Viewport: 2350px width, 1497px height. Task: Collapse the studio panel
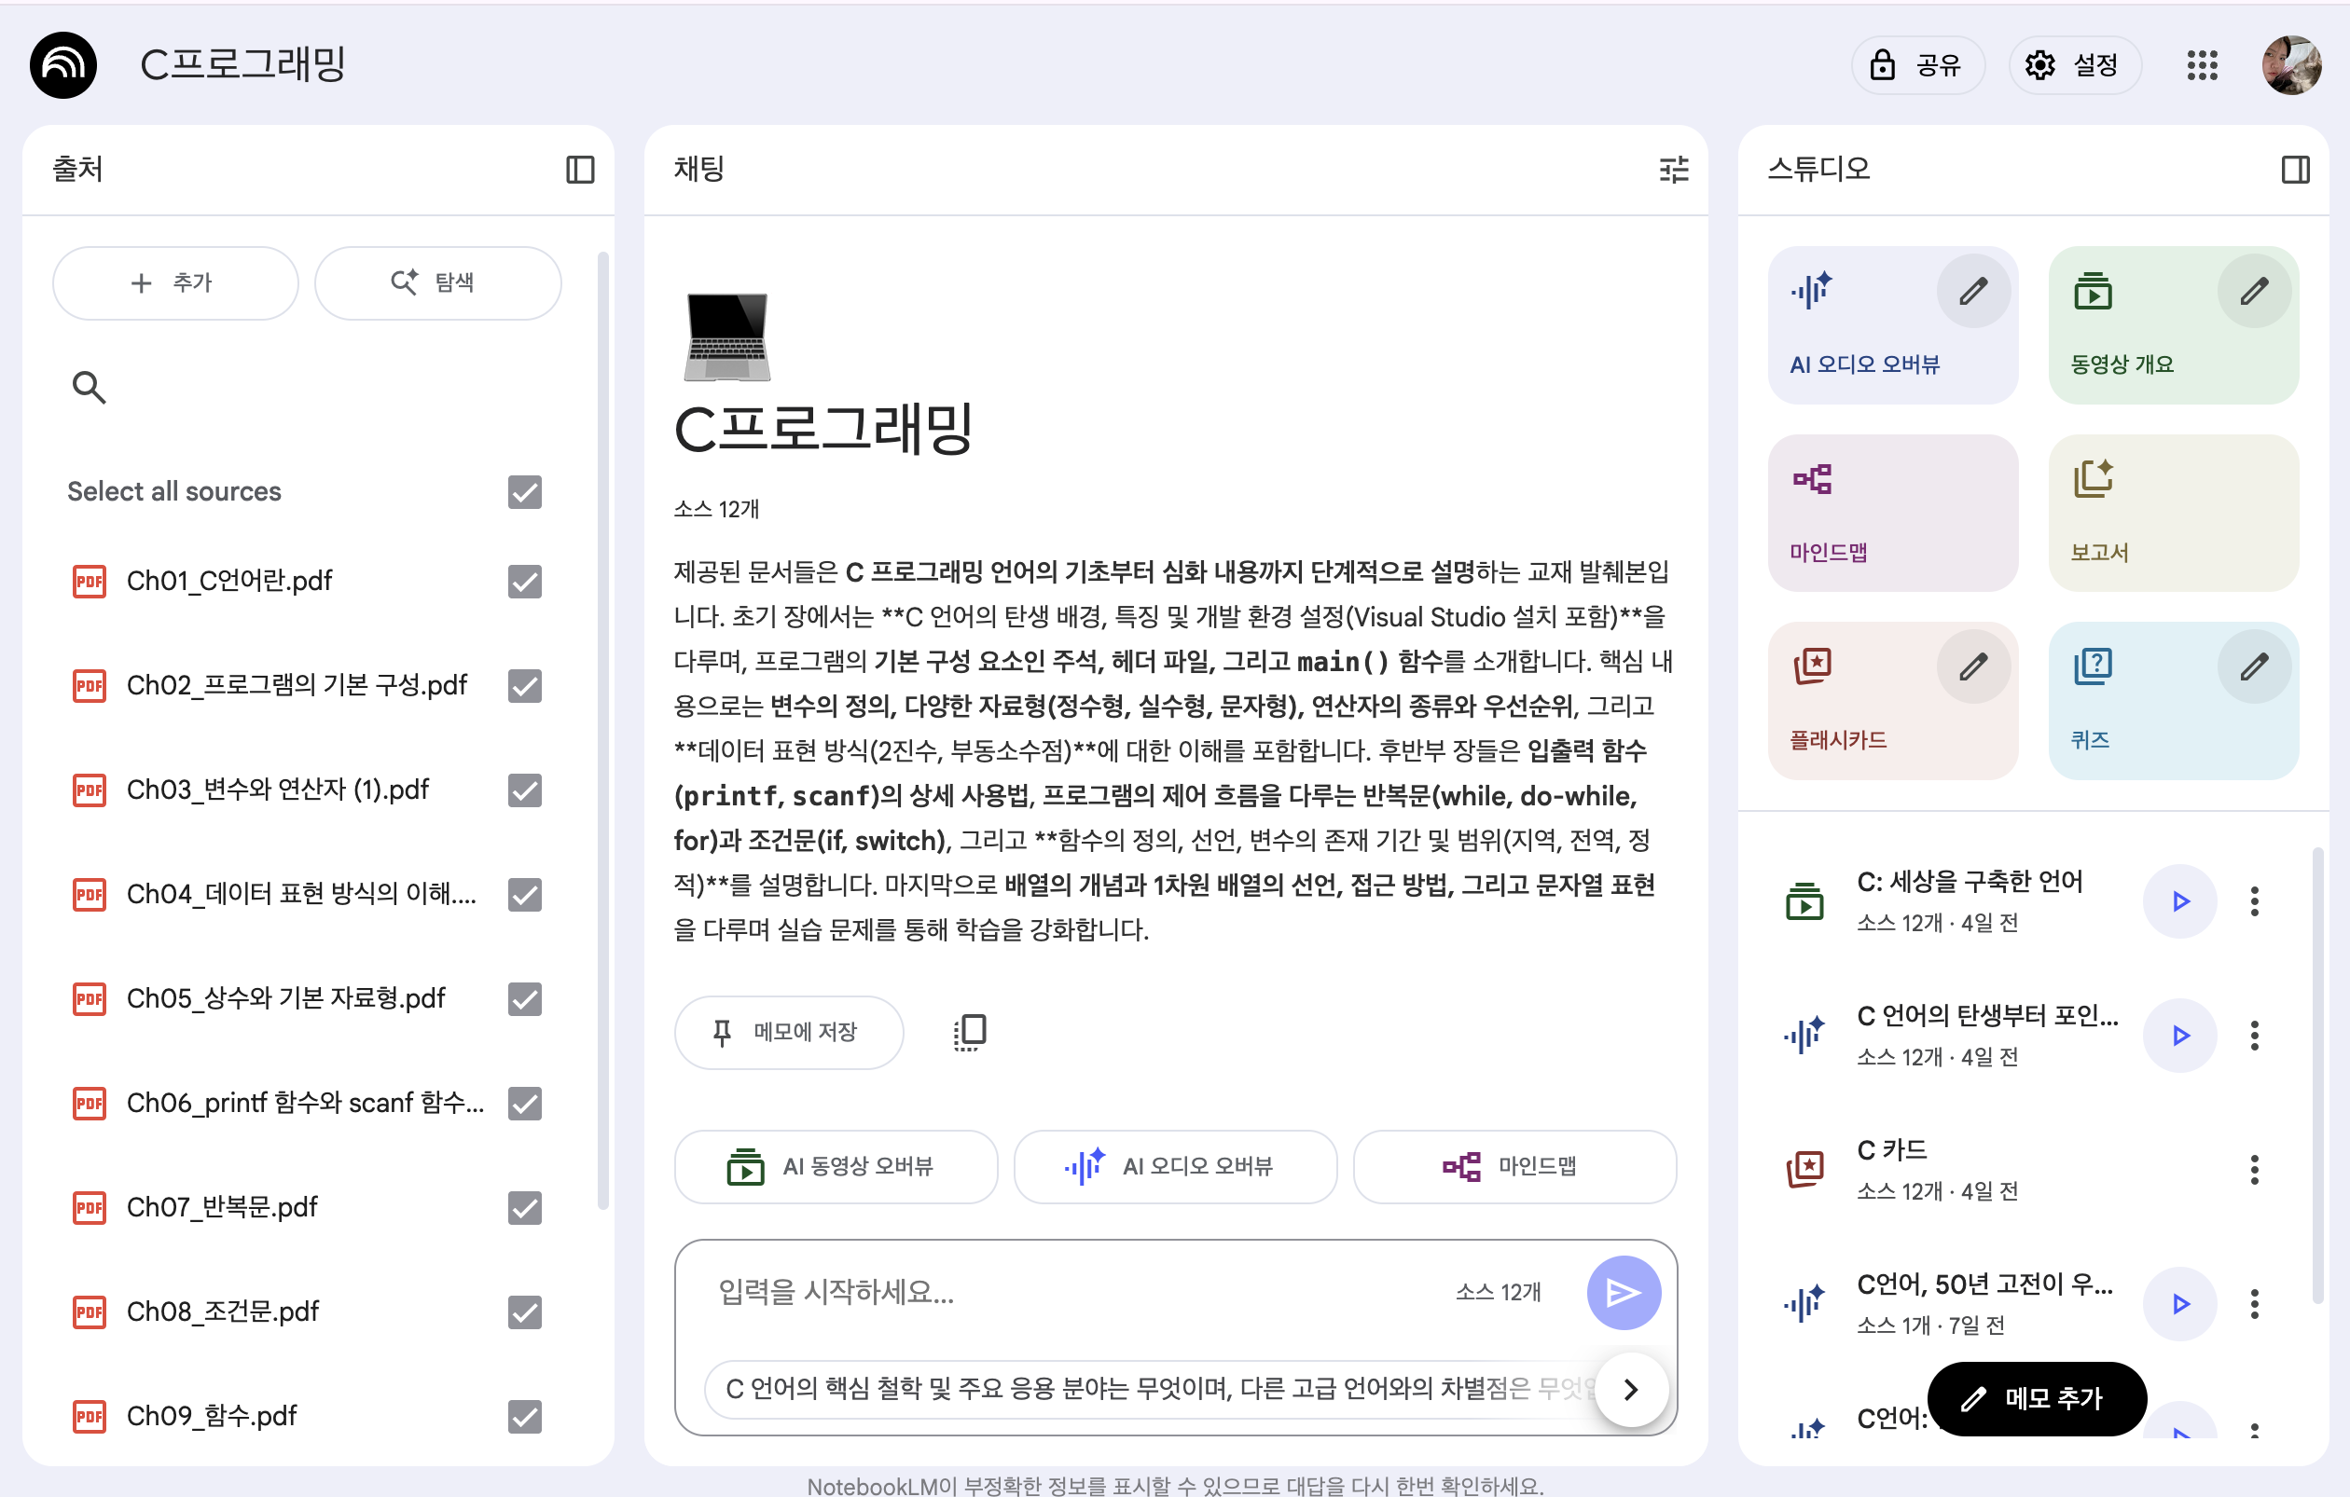[x=2294, y=170]
